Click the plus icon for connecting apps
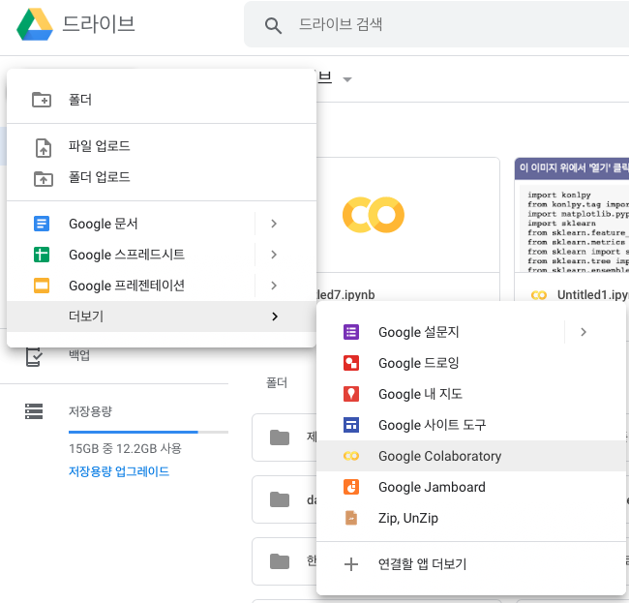Screen dimensions: 629x603 click(x=351, y=564)
